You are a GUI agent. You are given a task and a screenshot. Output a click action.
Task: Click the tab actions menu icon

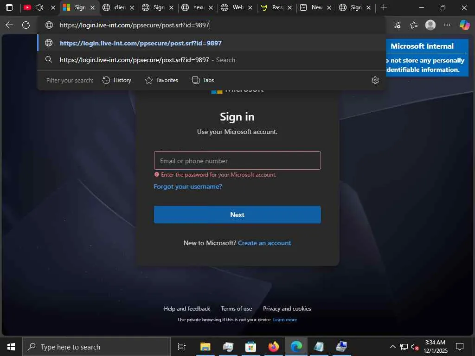9,7
